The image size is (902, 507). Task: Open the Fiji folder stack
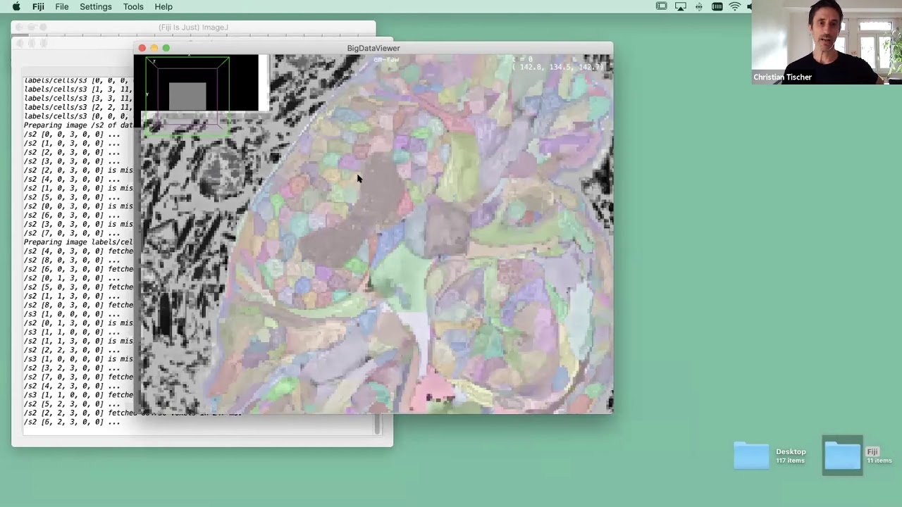[842, 456]
